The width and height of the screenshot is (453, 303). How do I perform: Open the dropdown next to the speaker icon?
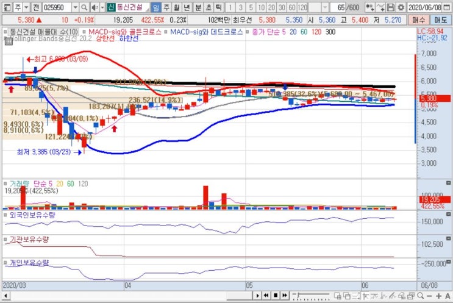point(102,7)
